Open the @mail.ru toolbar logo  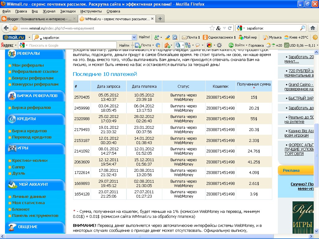point(14,37)
